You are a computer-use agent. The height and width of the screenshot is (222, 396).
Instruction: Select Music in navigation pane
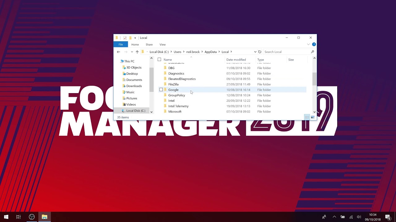coord(130,92)
